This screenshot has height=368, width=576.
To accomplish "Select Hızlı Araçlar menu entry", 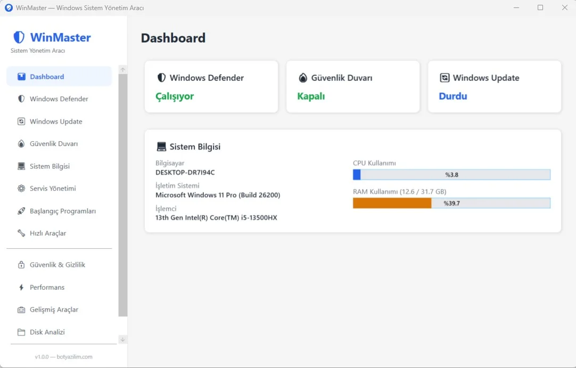I will tap(59, 233).
